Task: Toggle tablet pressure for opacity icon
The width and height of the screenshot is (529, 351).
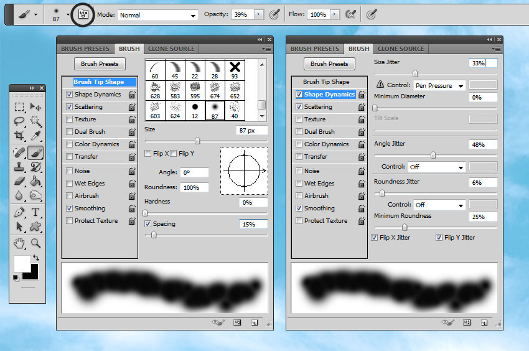Action: (274, 14)
